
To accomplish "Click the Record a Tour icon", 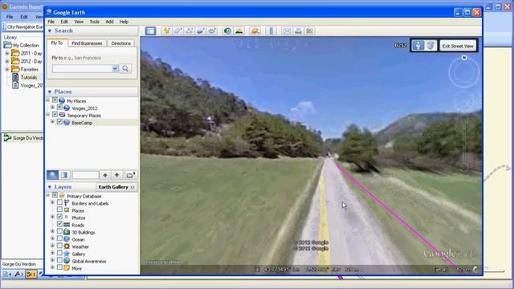I will pyautogui.click(x=212, y=31).
